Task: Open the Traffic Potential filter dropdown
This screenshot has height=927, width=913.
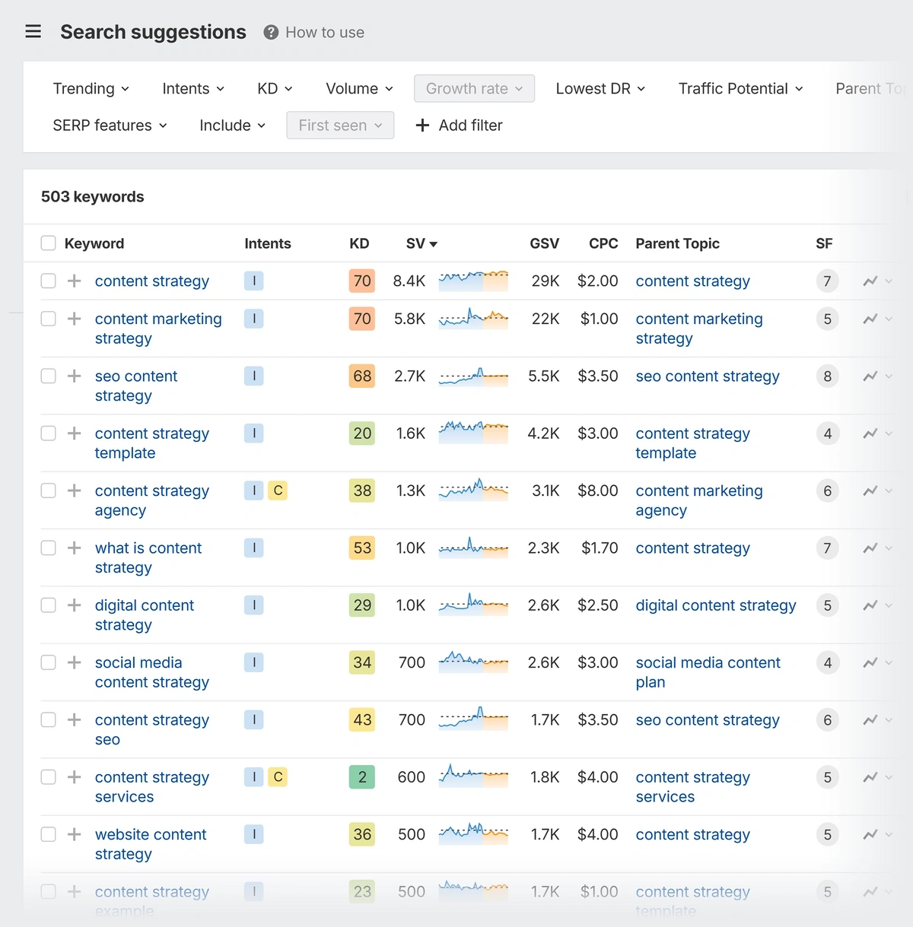Action: coord(740,88)
